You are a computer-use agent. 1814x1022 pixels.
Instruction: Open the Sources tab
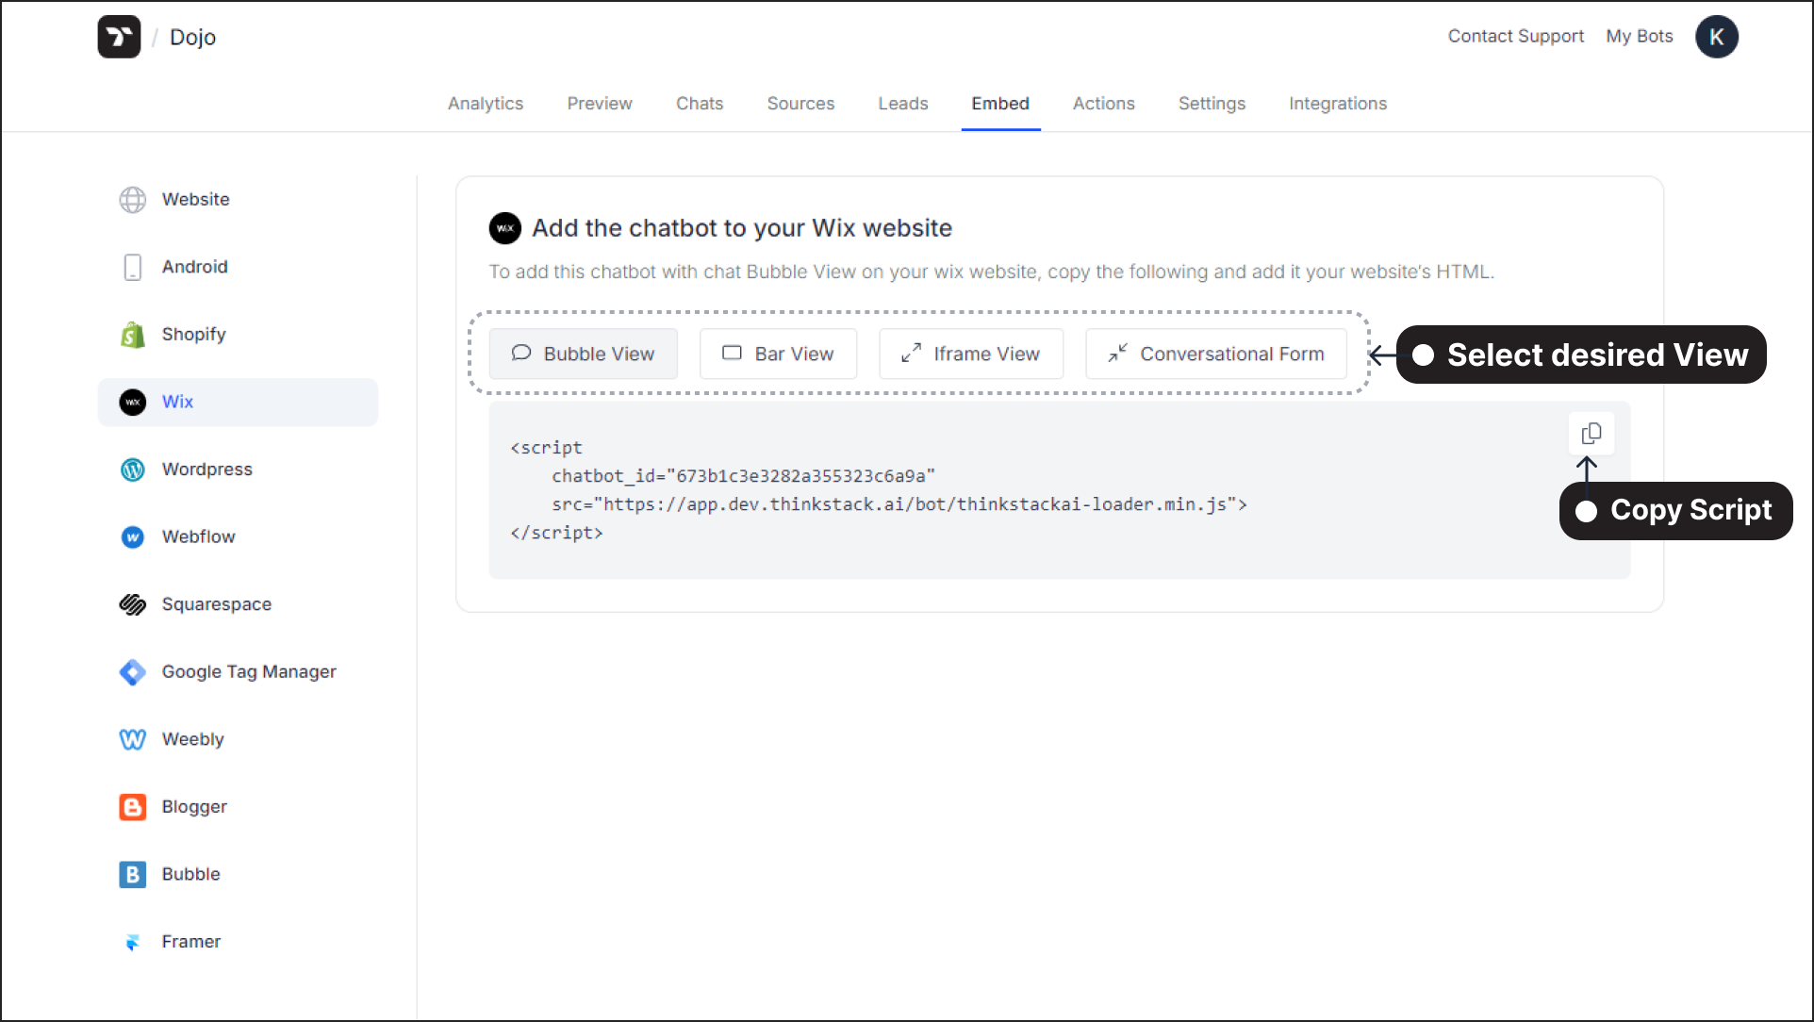point(800,104)
